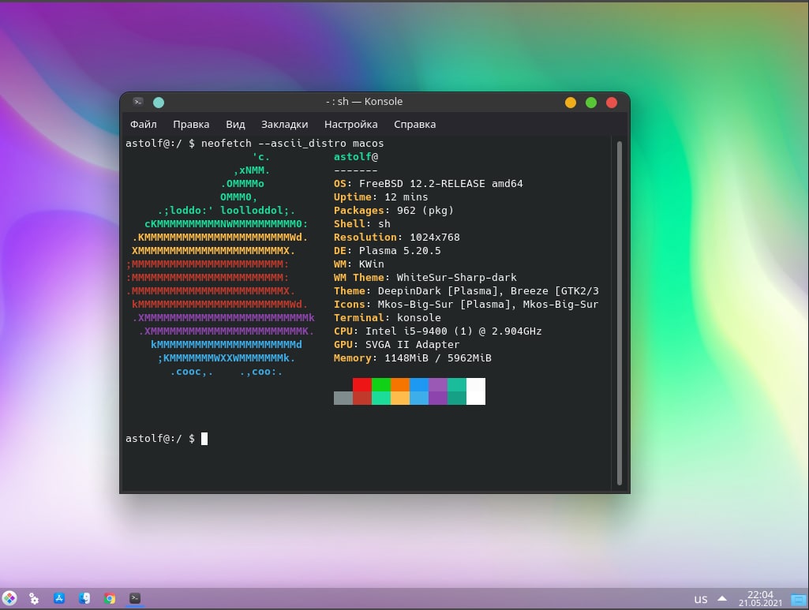Click the orange color block in neofetch palette
Viewport: 809px width, 610px height.
[400, 384]
